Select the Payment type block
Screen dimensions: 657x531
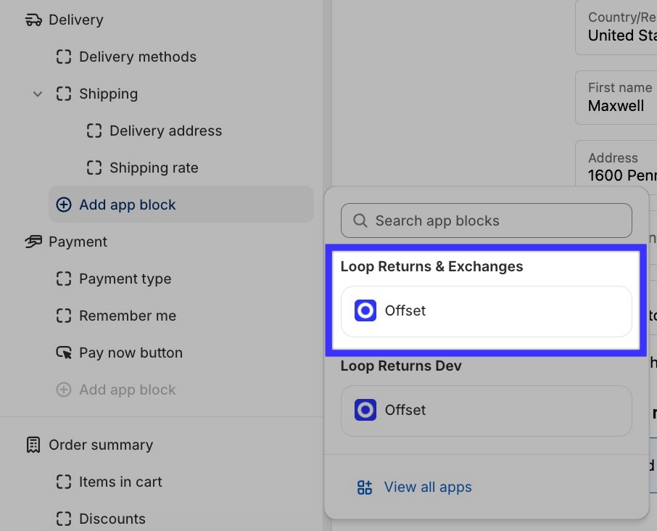coord(125,279)
